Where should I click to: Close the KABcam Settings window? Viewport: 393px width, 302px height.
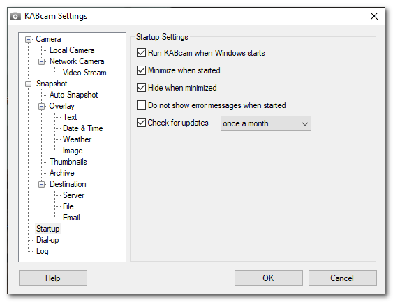(374, 16)
